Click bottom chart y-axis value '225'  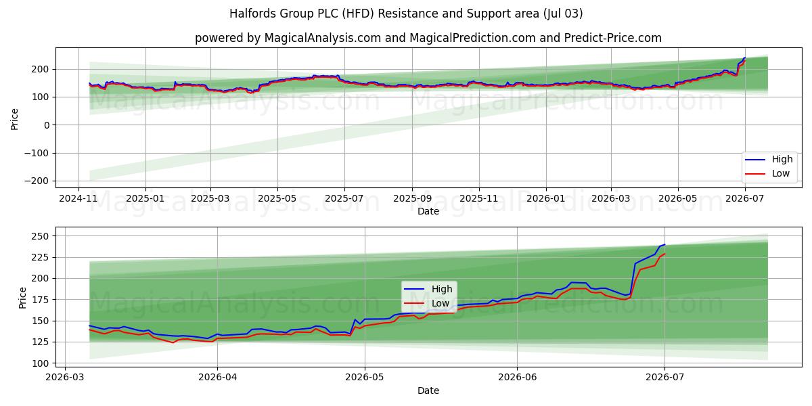(41, 257)
